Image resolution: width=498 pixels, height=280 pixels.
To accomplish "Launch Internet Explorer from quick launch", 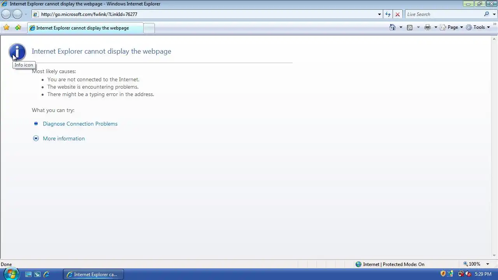I will [x=46, y=274].
